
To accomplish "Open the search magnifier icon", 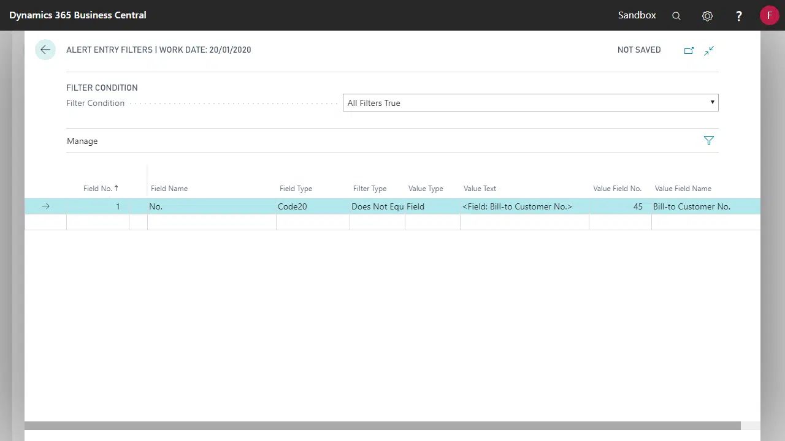I will [676, 16].
